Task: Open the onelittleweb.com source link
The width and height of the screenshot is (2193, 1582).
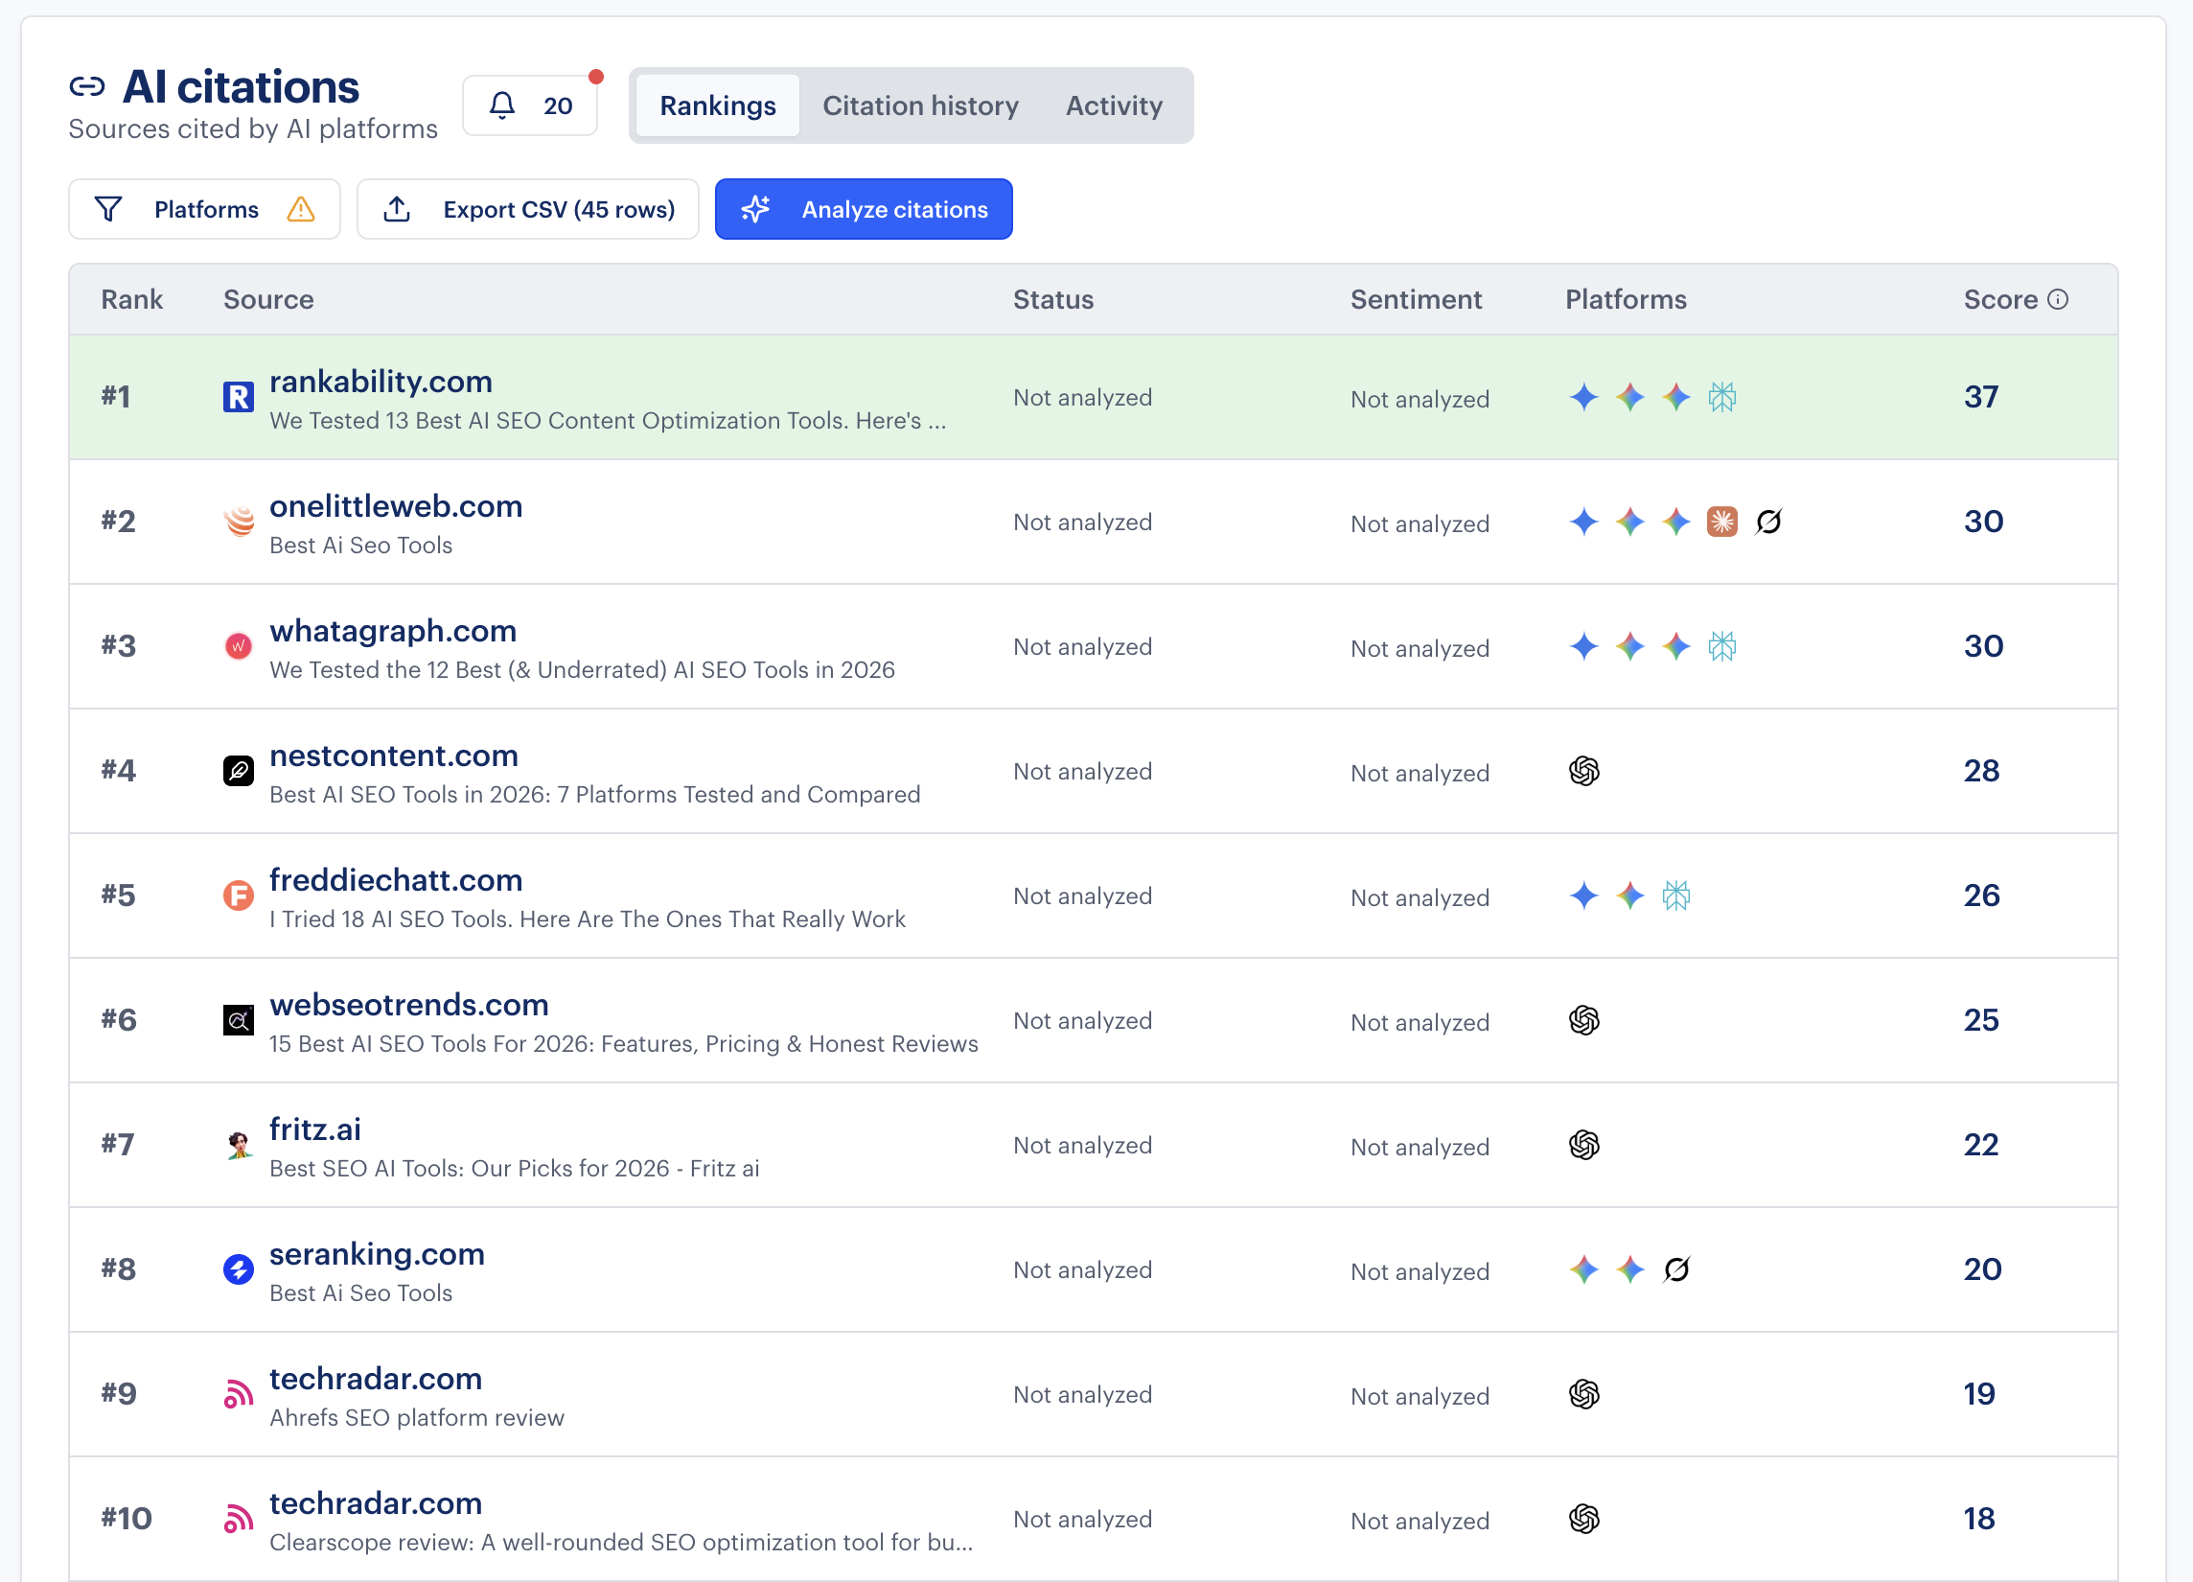Action: [x=396, y=505]
